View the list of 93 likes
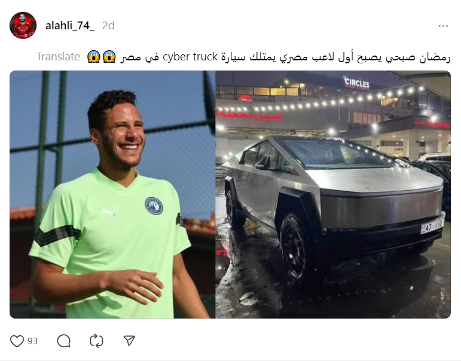461x361 pixels. [x=33, y=341]
